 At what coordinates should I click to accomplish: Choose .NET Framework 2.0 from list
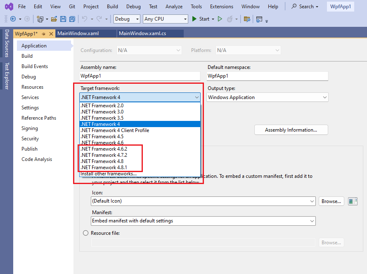140,106
